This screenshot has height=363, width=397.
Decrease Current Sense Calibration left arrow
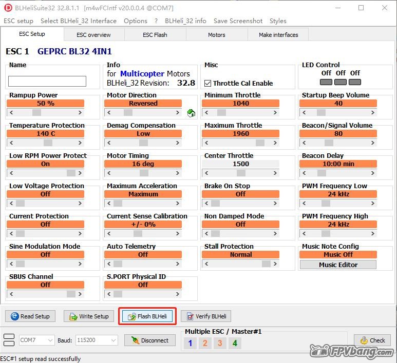coord(109,234)
